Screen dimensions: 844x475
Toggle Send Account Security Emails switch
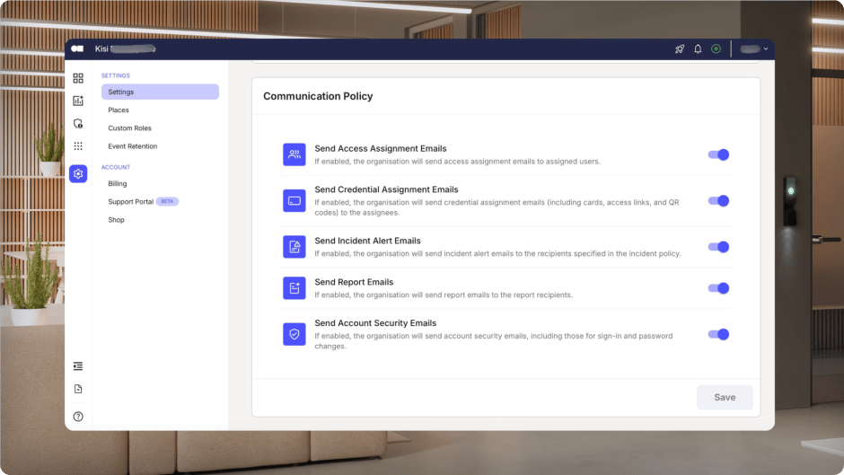(718, 334)
